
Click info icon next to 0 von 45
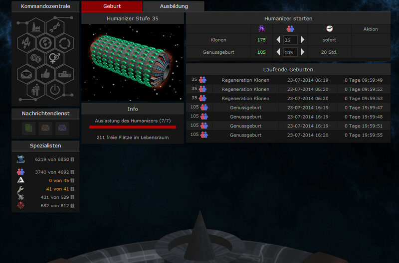(72, 180)
